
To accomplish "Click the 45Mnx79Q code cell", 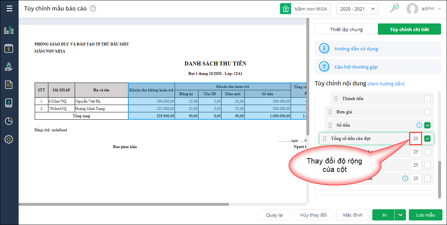I will 61,101.
